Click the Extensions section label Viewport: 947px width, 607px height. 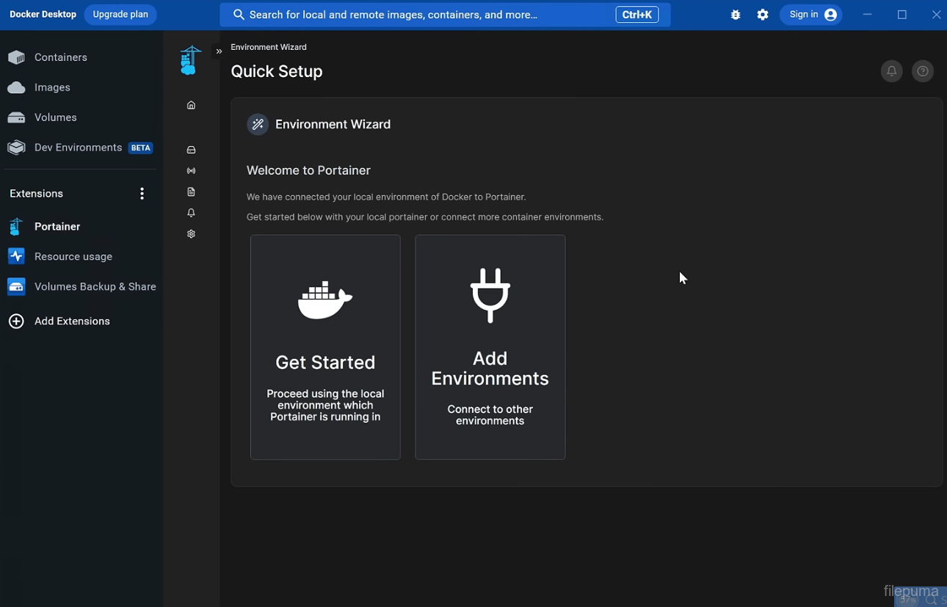pos(36,194)
